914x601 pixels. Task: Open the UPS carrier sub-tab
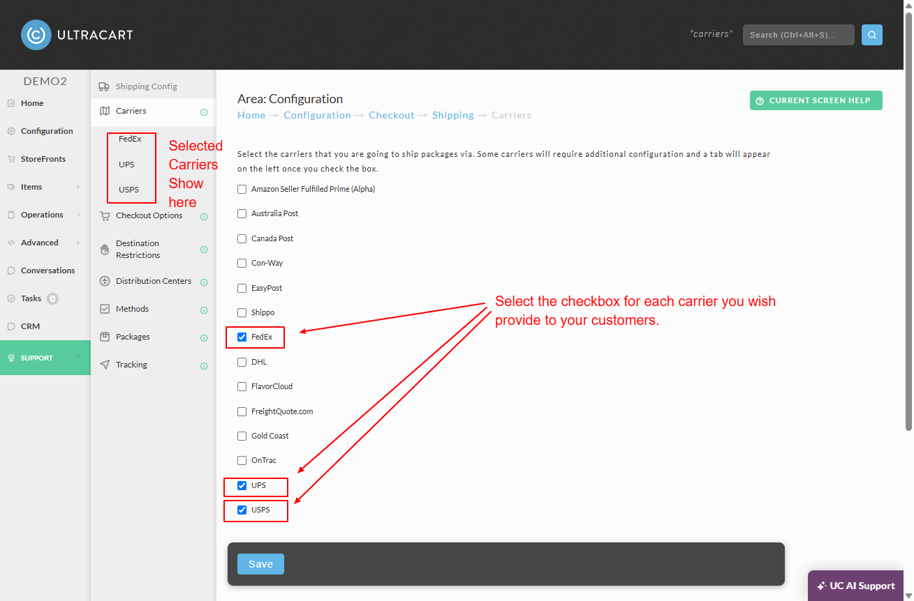tap(126, 165)
